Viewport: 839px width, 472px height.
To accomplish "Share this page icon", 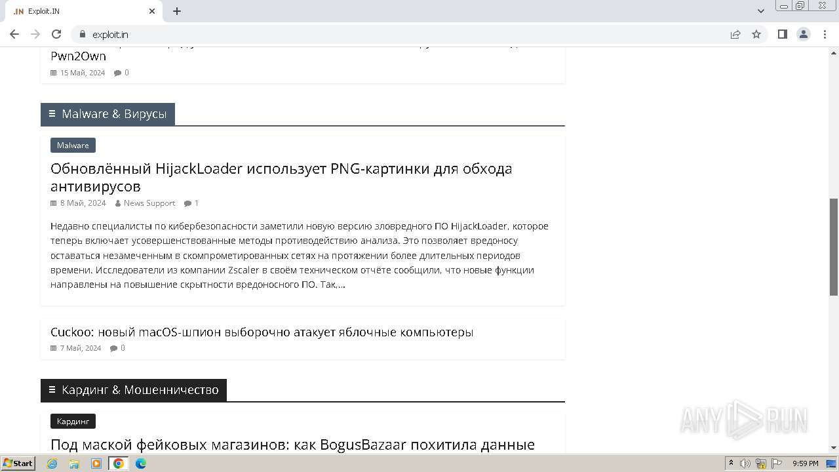I will 735,34.
